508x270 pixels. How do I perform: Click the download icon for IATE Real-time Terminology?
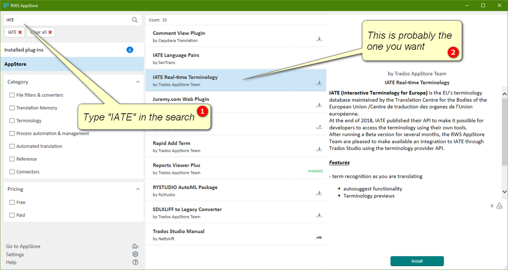coord(319,82)
